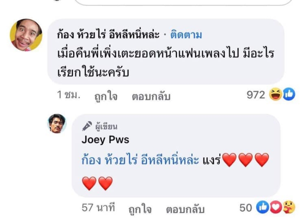This screenshot has width=305, height=218.
Task: Click the laughing Haha reaction icon
Action: coord(275,94)
